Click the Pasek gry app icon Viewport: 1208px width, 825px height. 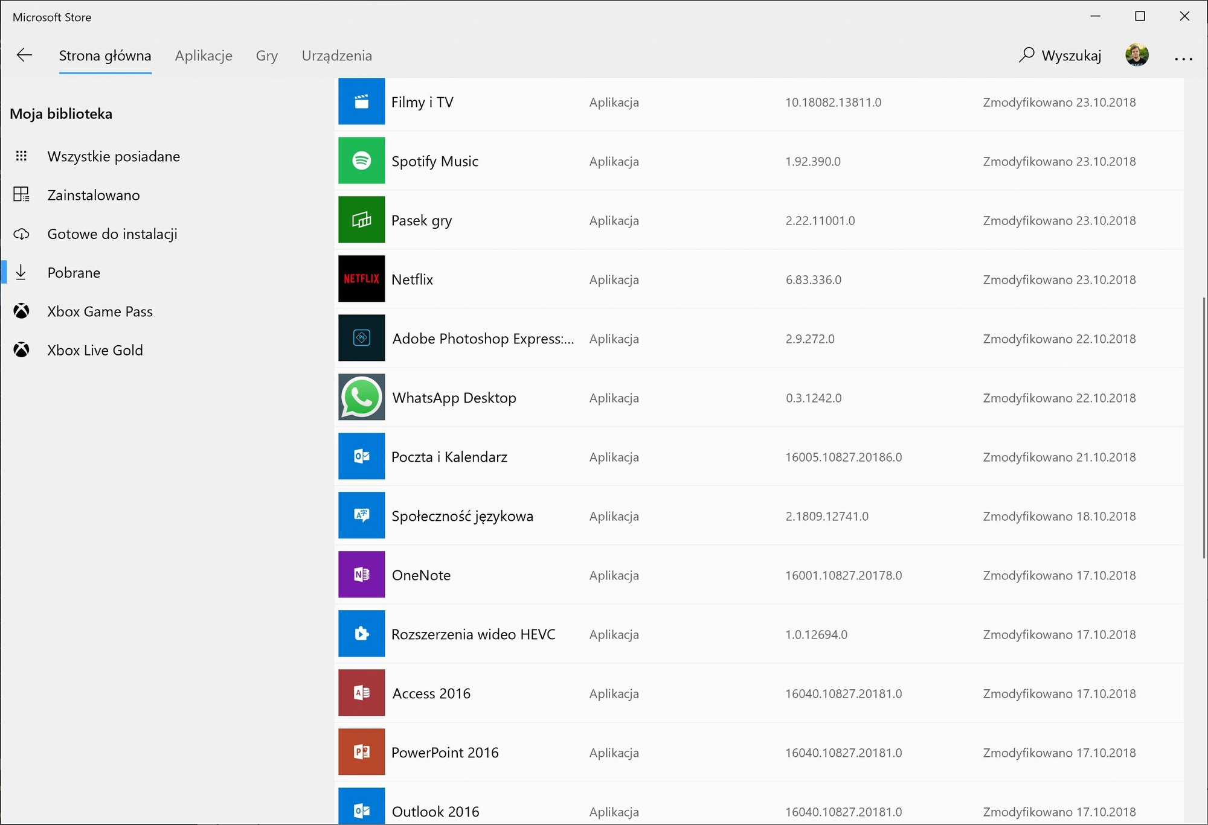(361, 220)
